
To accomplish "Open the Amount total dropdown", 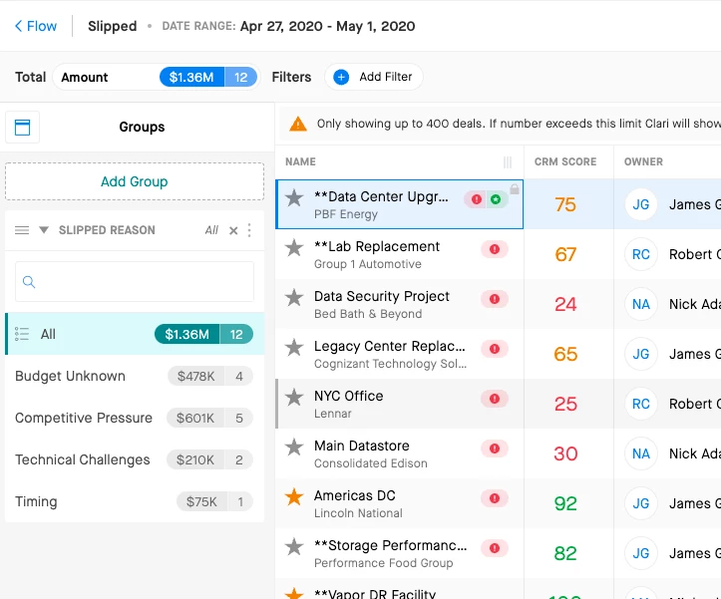I will point(157,77).
